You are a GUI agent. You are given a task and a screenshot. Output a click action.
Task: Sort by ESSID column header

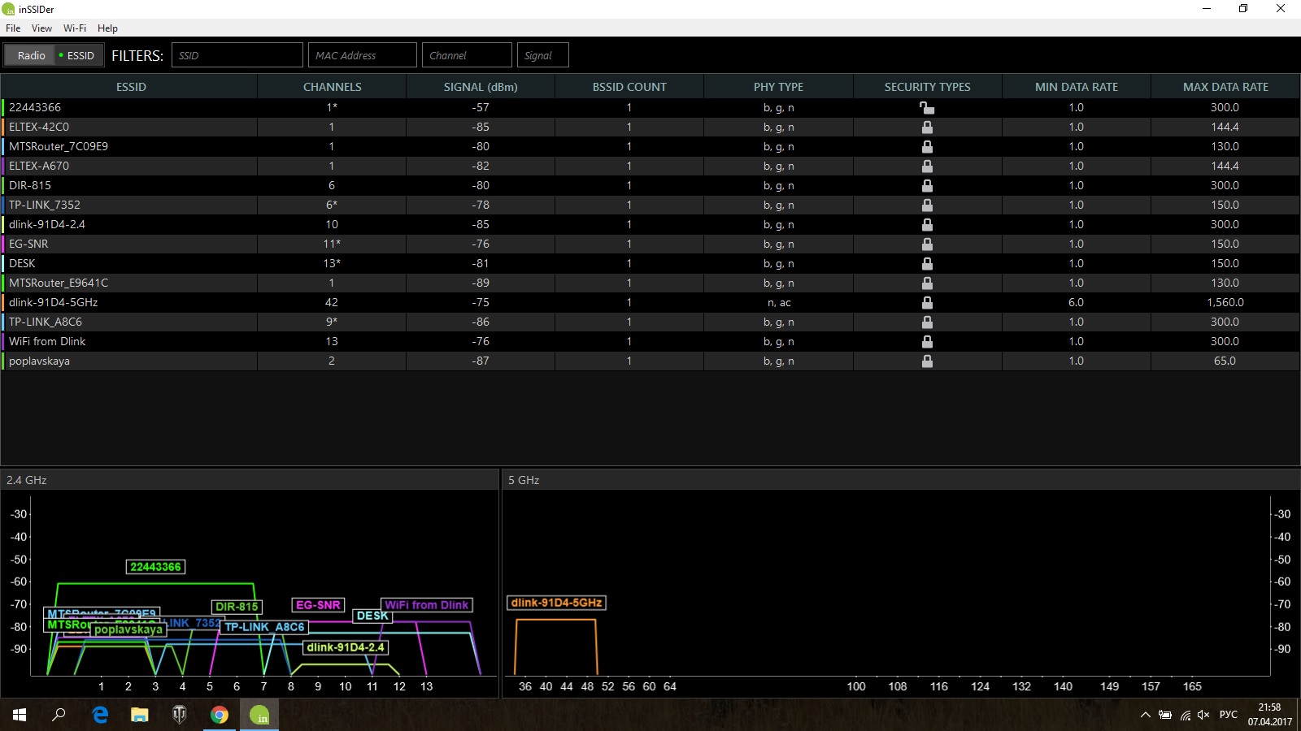tap(130, 87)
